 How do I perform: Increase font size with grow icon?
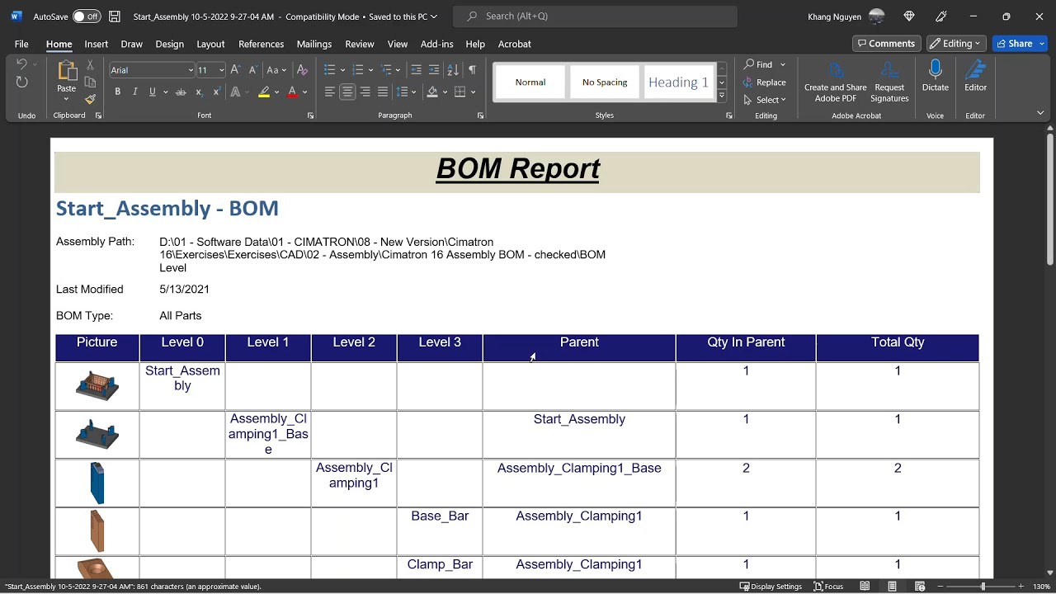236,70
